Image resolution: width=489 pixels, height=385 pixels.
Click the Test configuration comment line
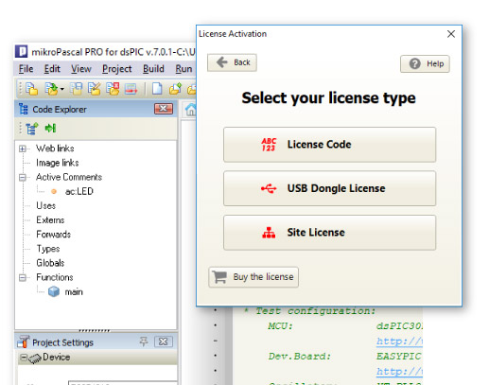point(309,311)
